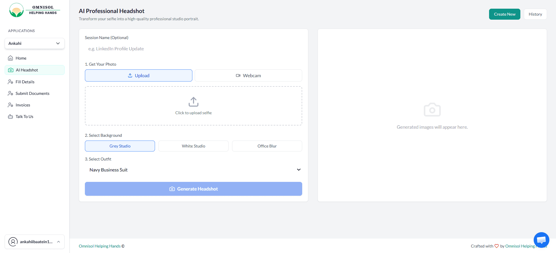Select Grey Studio background option

click(x=120, y=146)
